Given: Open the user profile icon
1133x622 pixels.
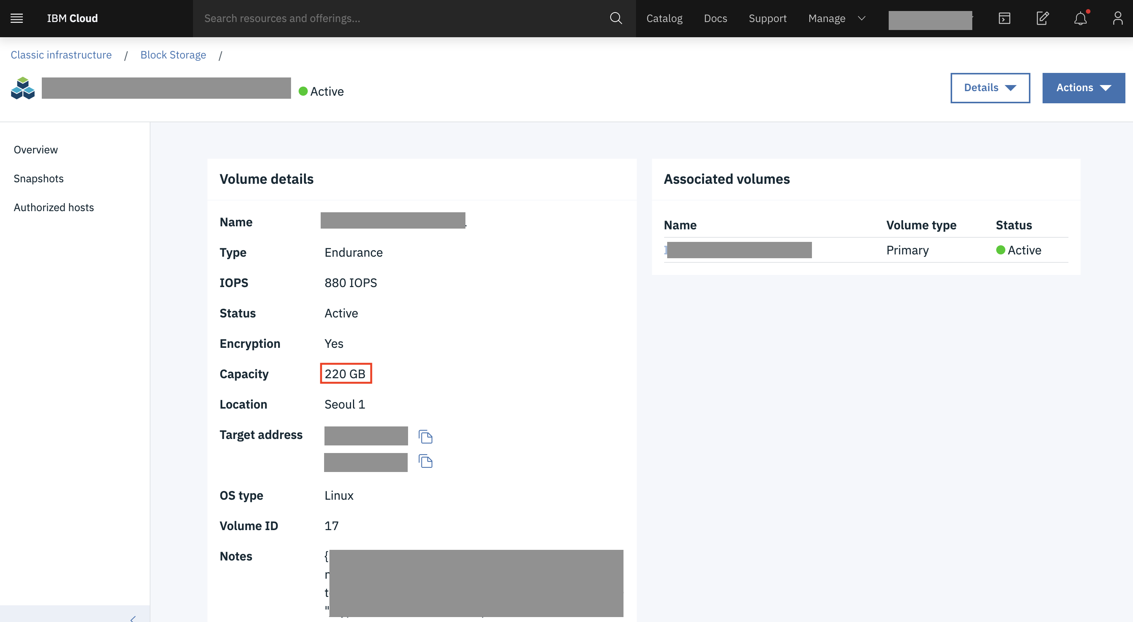Looking at the screenshot, I should 1117,19.
